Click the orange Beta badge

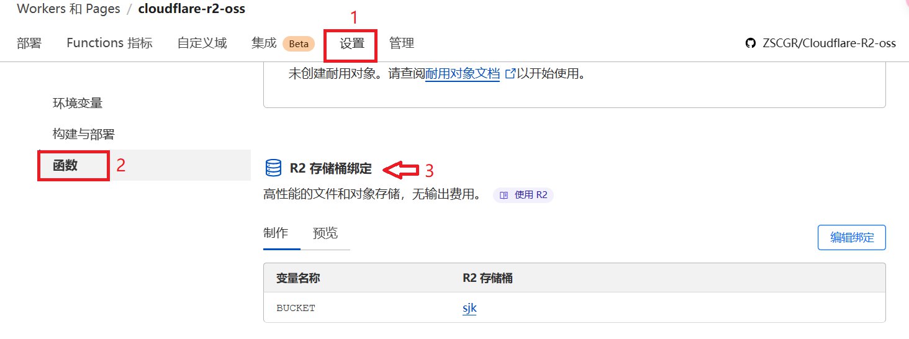[x=299, y=43]
